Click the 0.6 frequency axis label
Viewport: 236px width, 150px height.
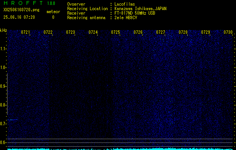pyautogui.click(x=3, y=142)
